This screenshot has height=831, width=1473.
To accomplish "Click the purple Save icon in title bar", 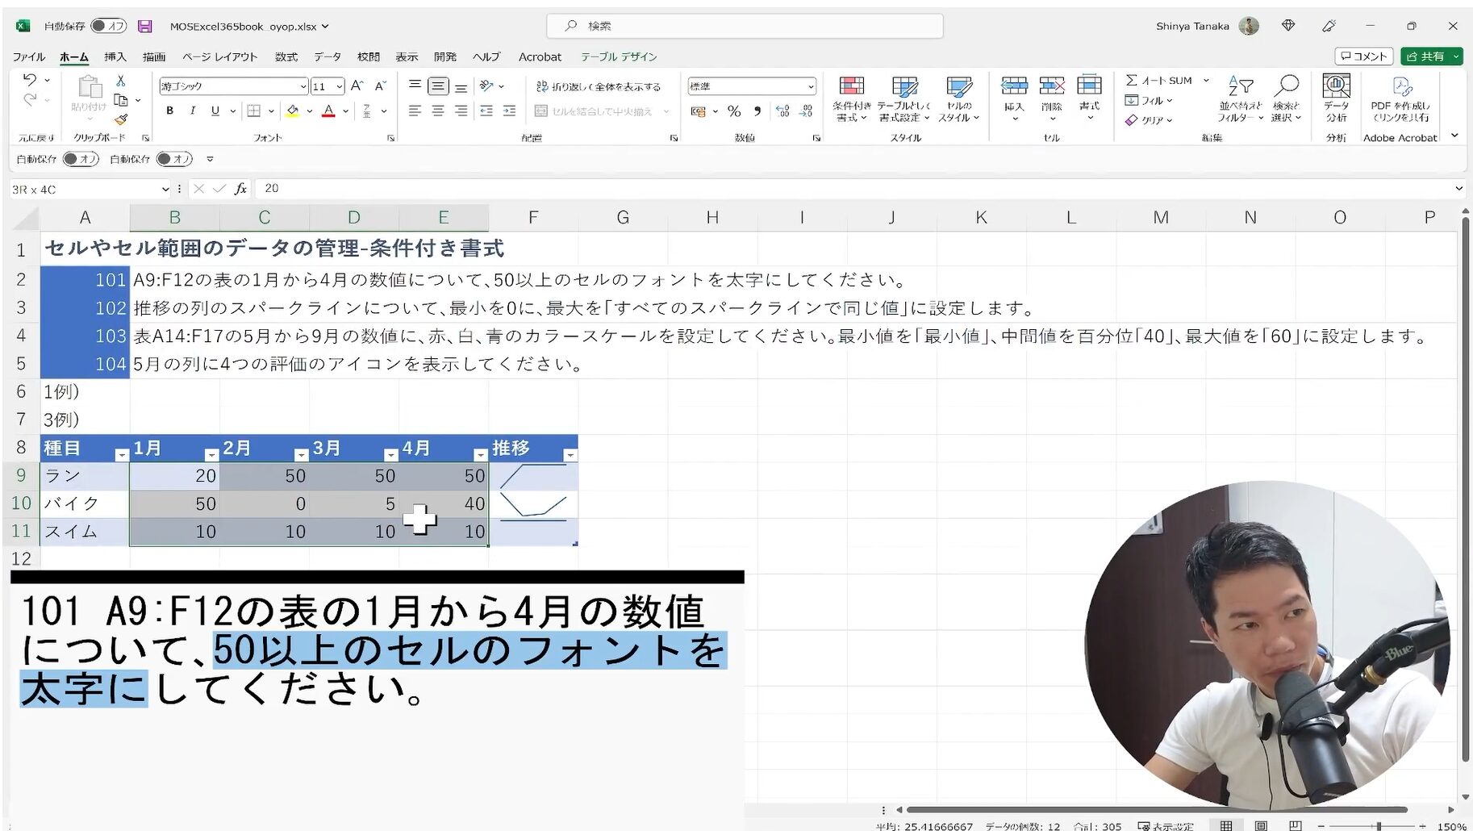I will (145, 27).
